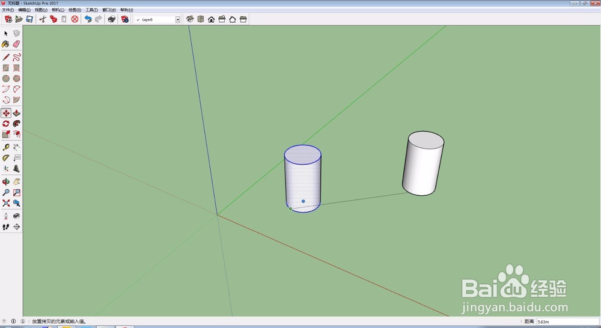This screenshot has width=601, height=328.
Task: Select the Section Plane tool
Action: 16,227
